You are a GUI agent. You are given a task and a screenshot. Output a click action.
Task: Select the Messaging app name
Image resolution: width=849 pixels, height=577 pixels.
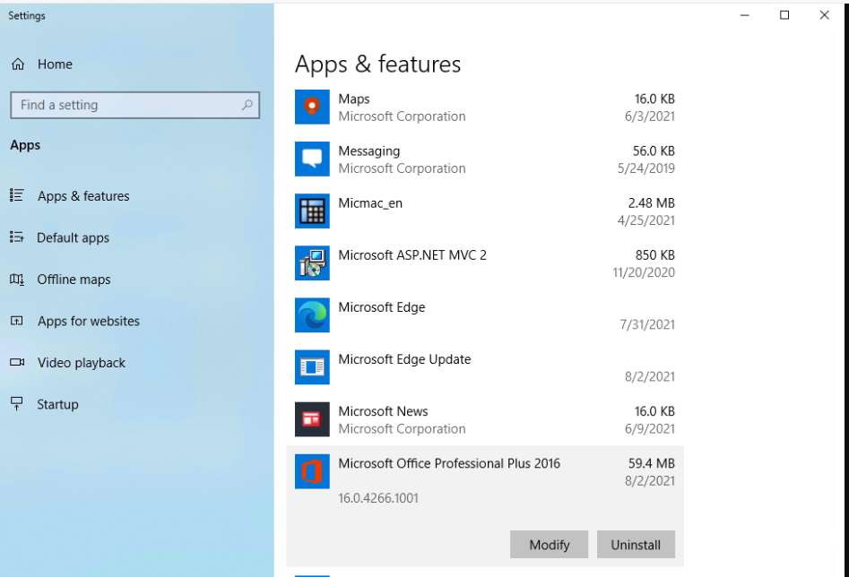point(369,151)
